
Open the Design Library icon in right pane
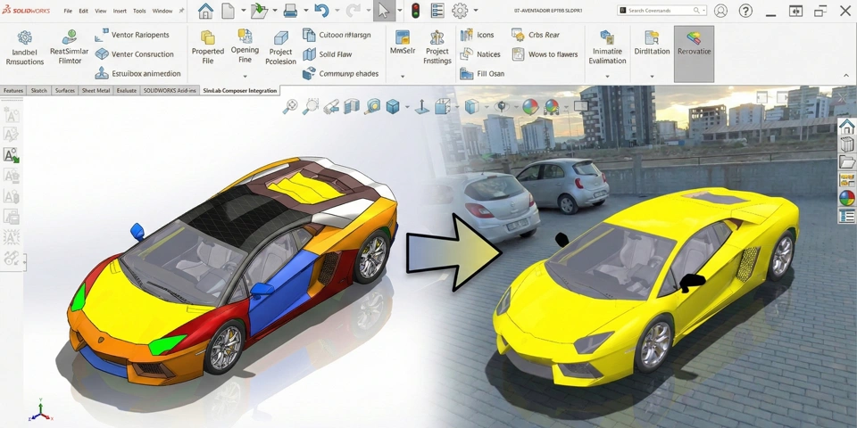(x=846, y=144)
